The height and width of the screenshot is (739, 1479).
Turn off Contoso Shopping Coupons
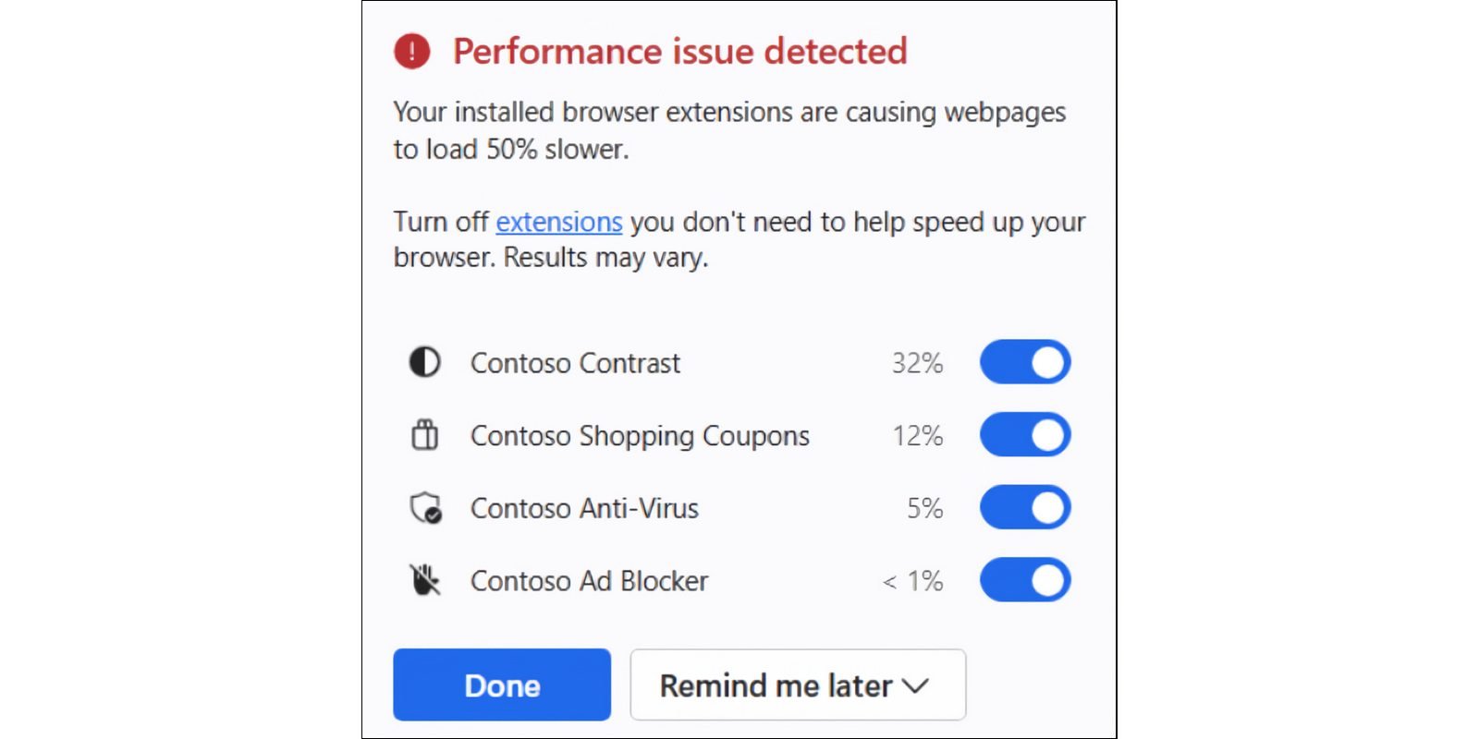click(x=1025, y=434)
